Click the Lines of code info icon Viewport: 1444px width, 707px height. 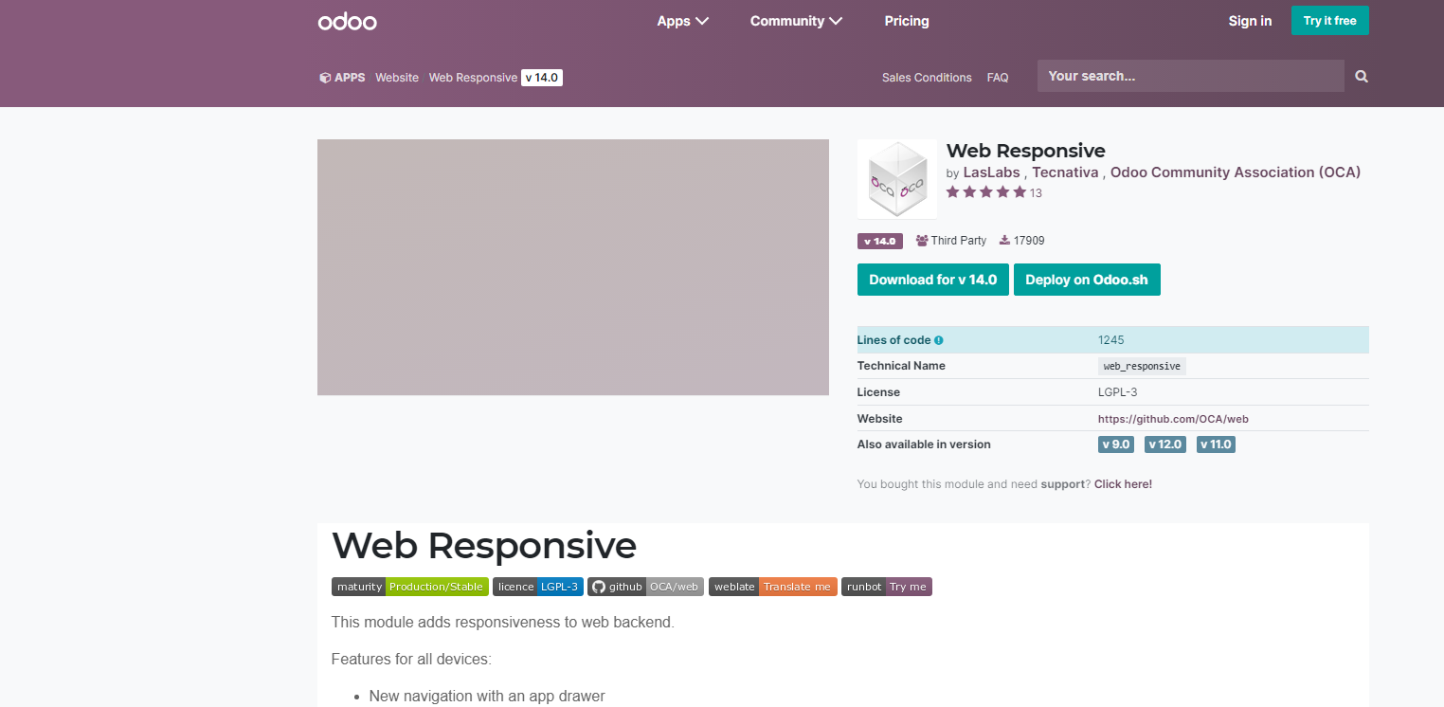(939, 340)
